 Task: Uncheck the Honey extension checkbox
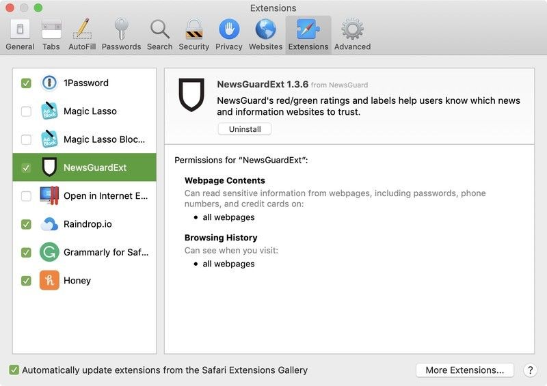pyautogui.click(x=26, y=281)
